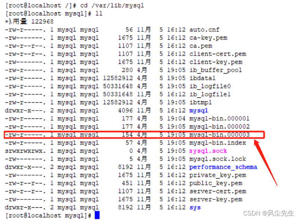Open the sys directory entry

point(194,207)
